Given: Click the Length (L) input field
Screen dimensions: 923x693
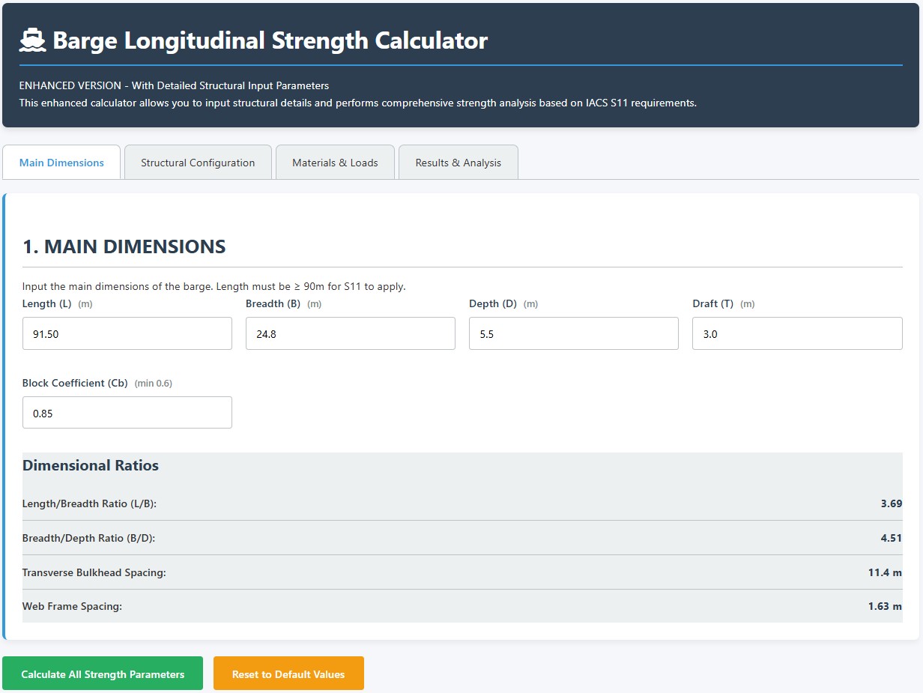Looking at the screenshot, I should coord(127,333).
